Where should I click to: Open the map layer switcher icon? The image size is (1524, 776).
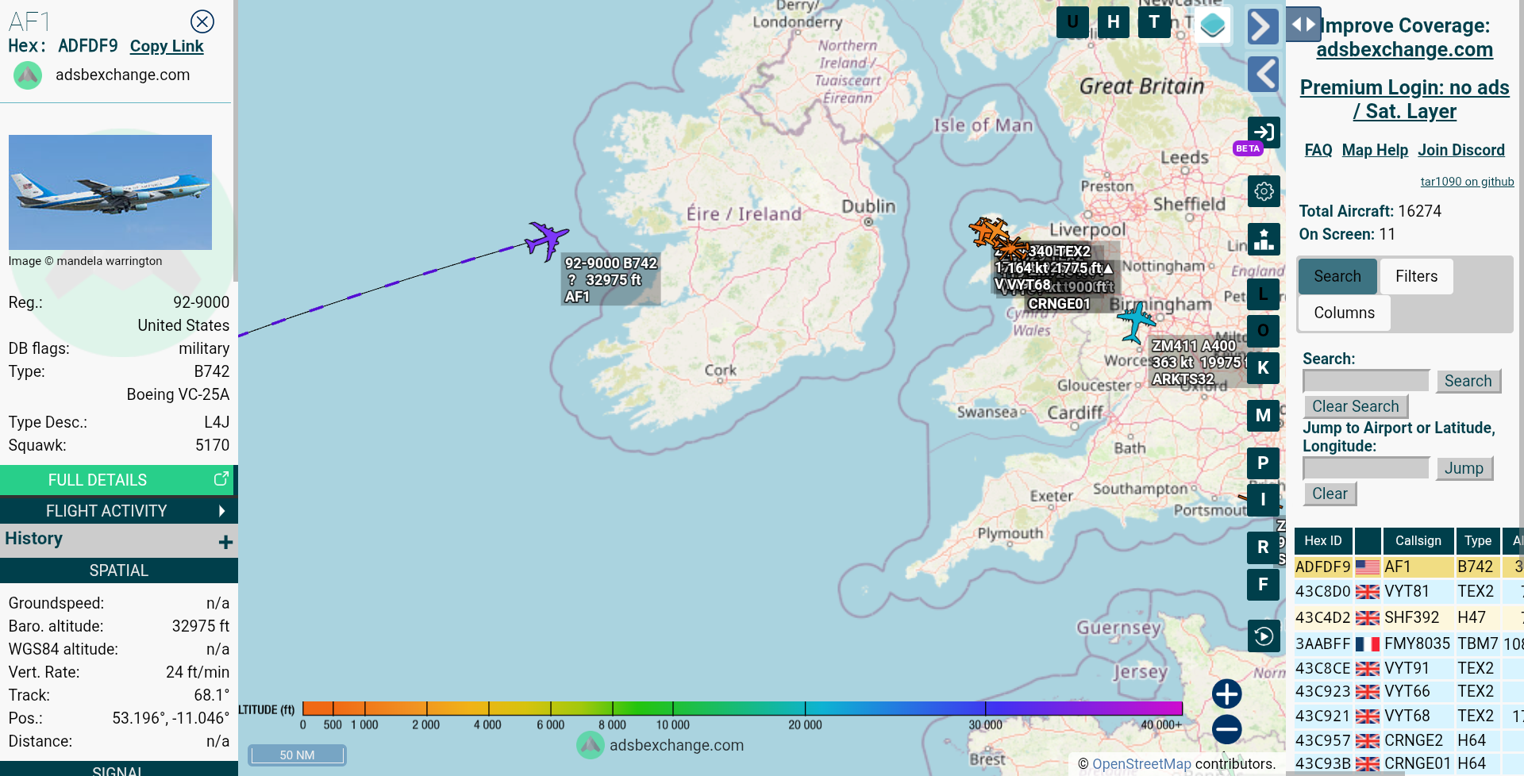click(x=1212, y=25)
